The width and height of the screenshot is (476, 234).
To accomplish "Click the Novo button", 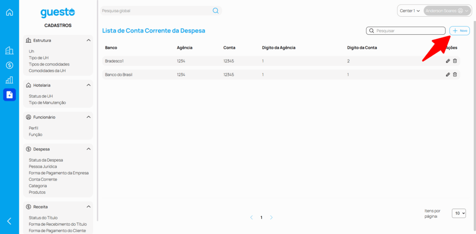I will click(x=460, y=31).
